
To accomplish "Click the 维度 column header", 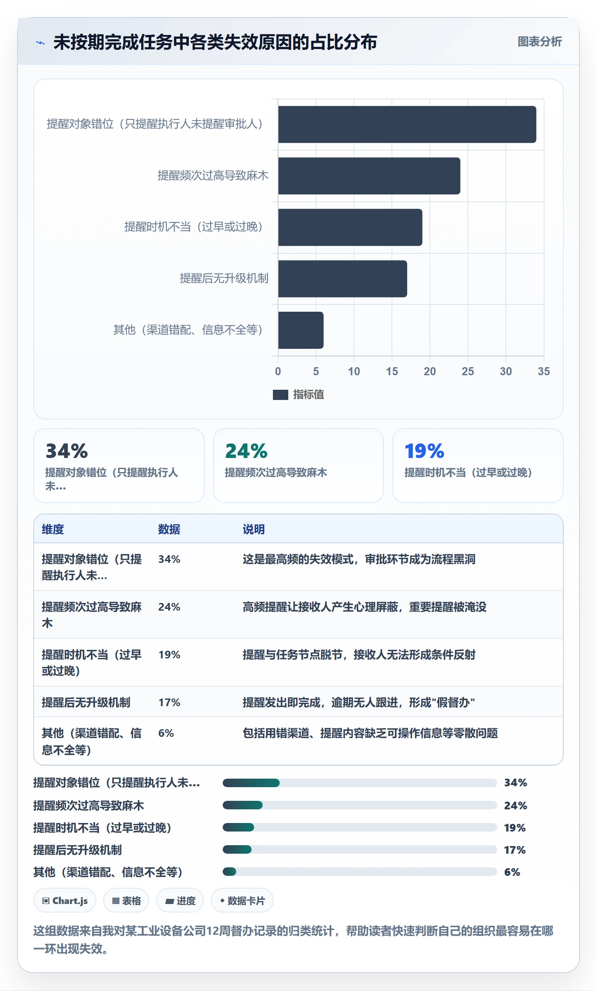I will click(53, 529).
